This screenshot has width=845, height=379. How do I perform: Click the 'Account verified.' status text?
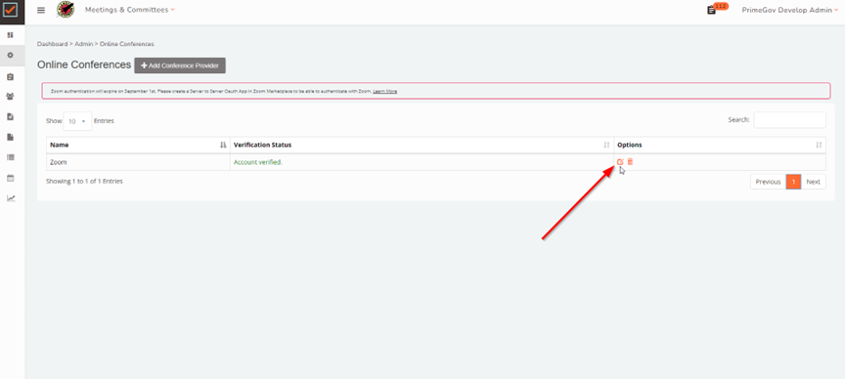pyautogui.click(x=258, y=162)
